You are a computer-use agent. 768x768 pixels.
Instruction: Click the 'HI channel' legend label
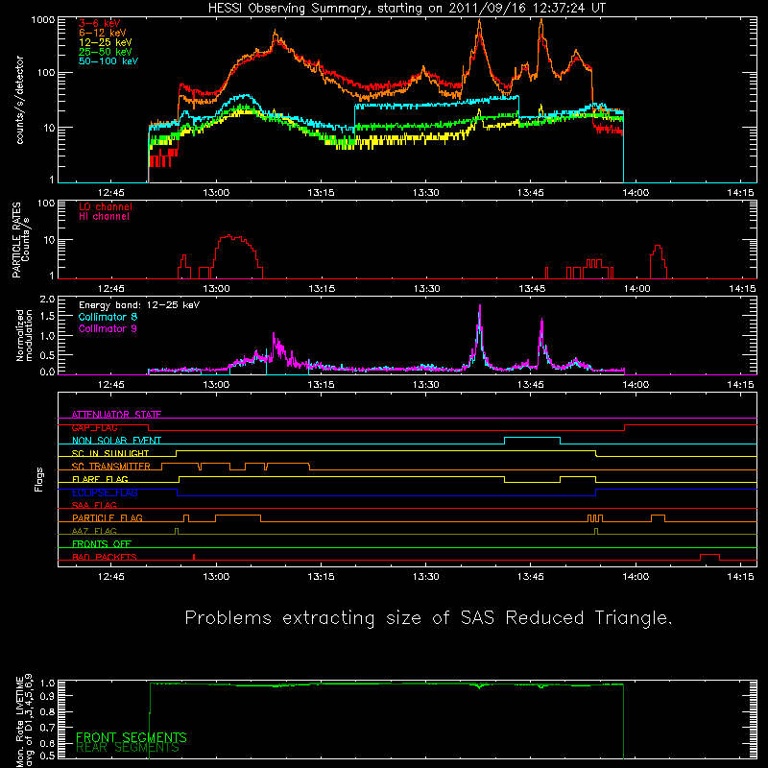tap(104, 217)
